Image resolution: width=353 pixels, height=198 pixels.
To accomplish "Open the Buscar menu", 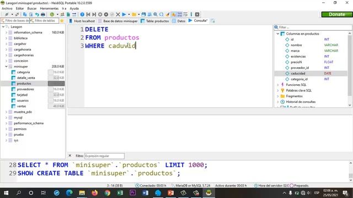I will (32, 9).
